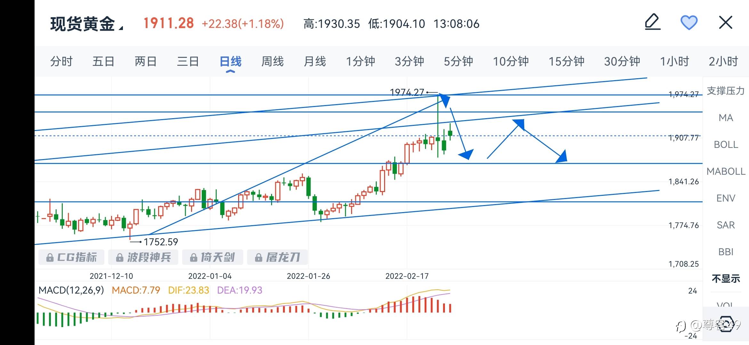Choose 不显示 to hide overlays
The width and height of the screenshot is (749, 345).
[x=726, y=279]
